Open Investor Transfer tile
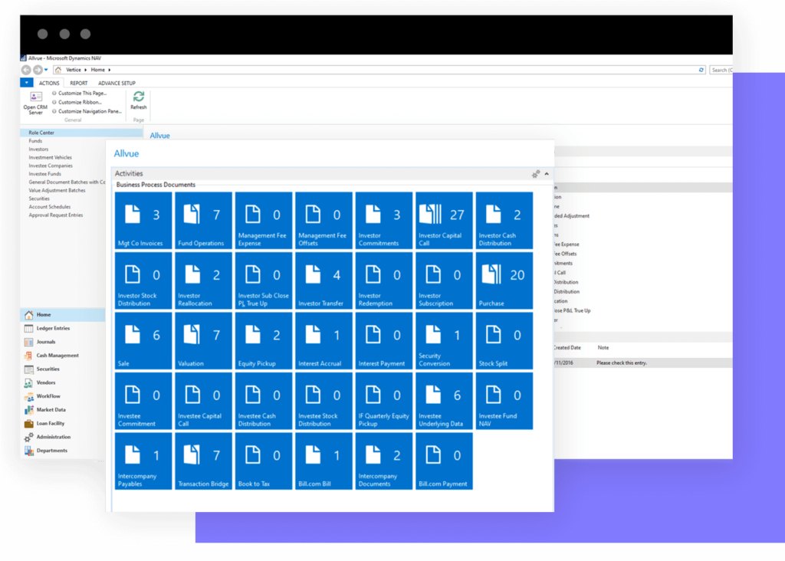785x561 pixels. click(x=324, y=280)
